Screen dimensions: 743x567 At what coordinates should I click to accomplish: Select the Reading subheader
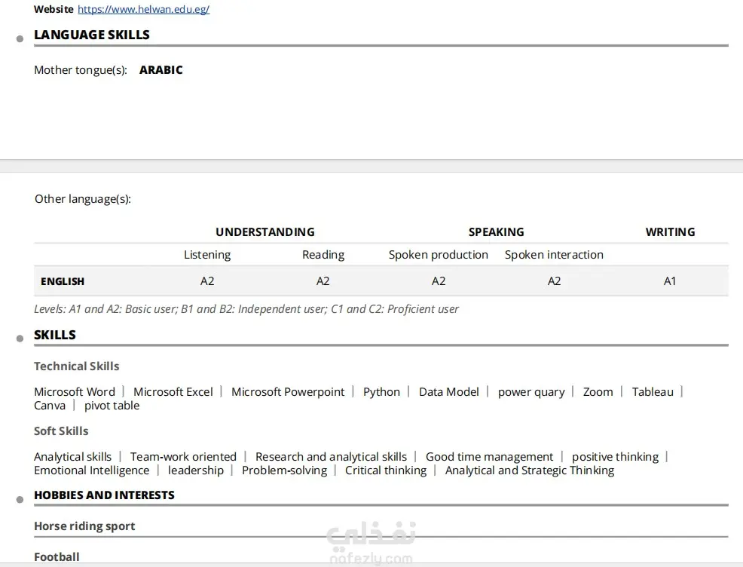pyautogui.click(x=323, y=255)
